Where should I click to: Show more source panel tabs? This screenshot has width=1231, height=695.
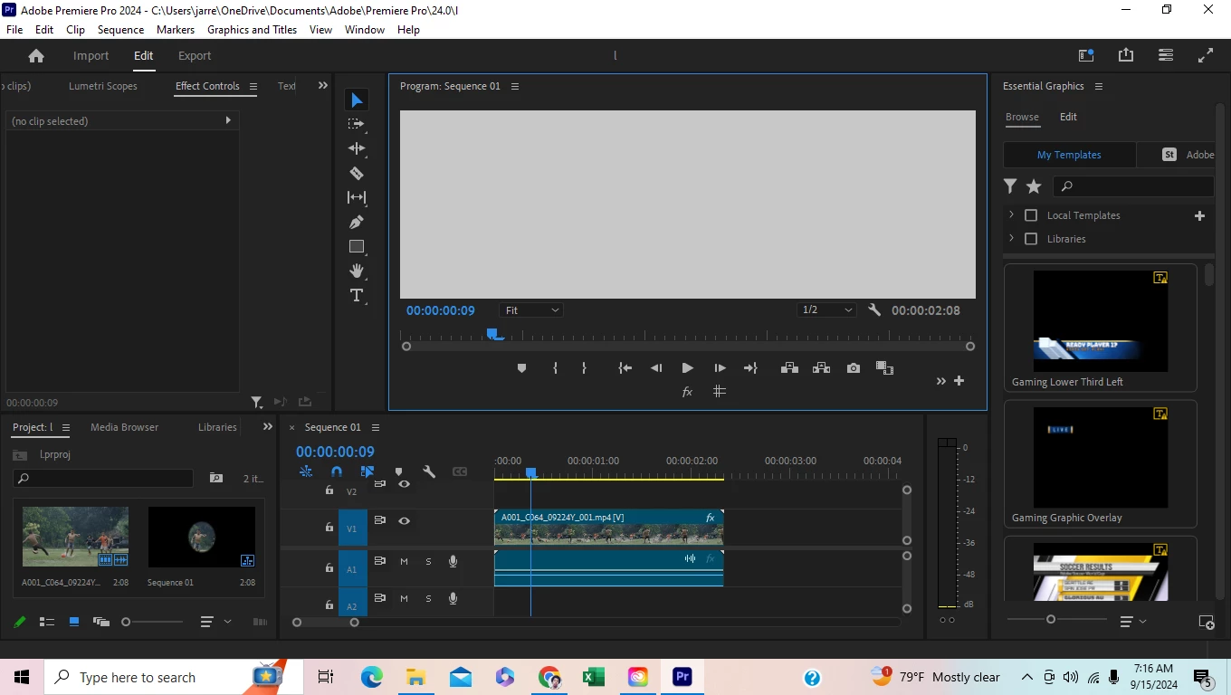[322, 86]
